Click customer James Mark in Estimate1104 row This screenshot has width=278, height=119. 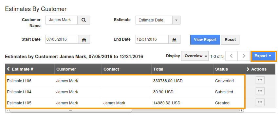pyautogui.click(x=67, y=92)
